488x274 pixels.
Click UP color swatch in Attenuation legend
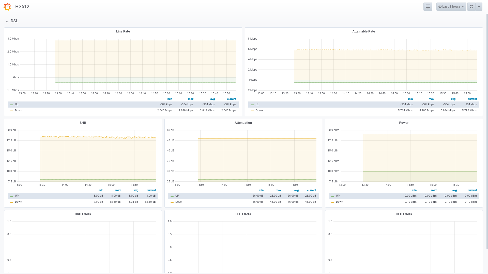pos(172,196)
